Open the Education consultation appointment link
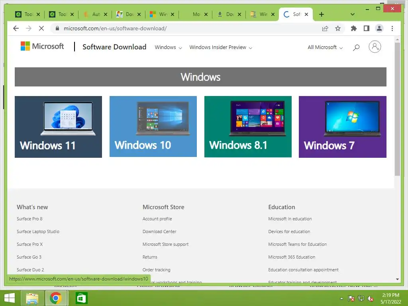The height and width of the screenshot is (306, 408). tap(303, 270)
